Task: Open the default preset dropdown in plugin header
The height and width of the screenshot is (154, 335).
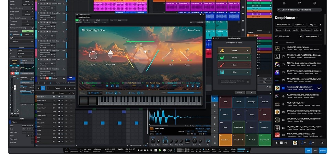Action: point(99,20)
